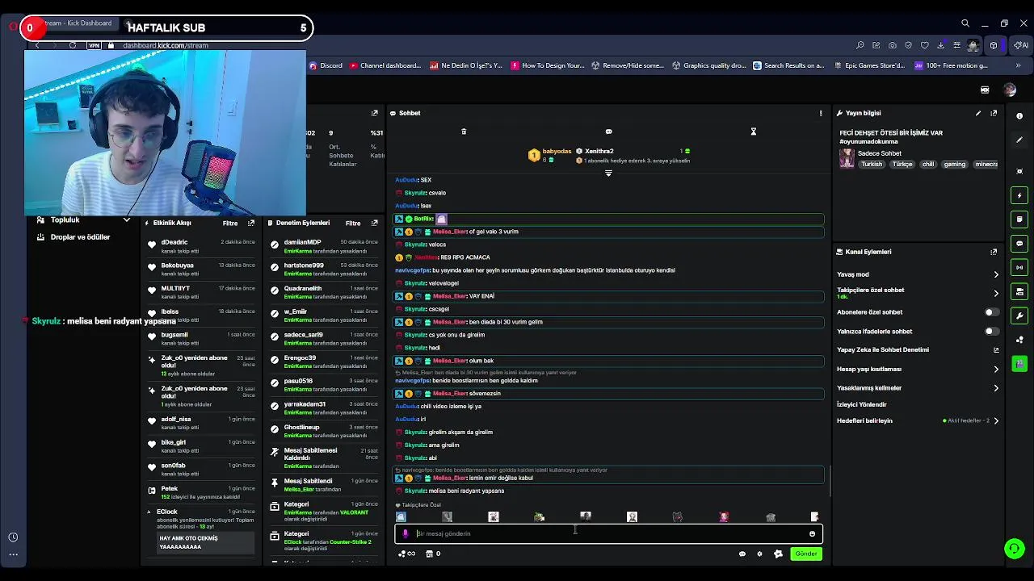The width and height of the screenshot is (1034, 581).
Task: Click the note page sidebar icon
Action: pos(1019,219)
